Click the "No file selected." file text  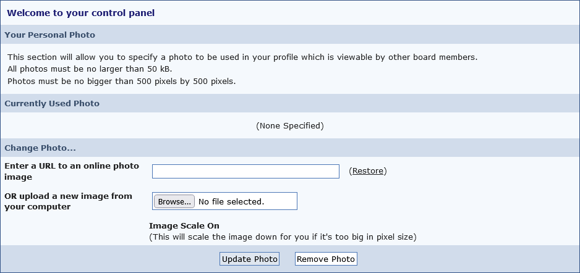click(231, 202)
